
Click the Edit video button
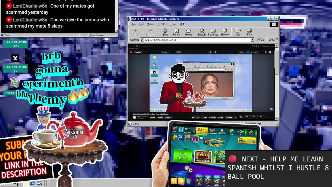(x=160, y=117)
